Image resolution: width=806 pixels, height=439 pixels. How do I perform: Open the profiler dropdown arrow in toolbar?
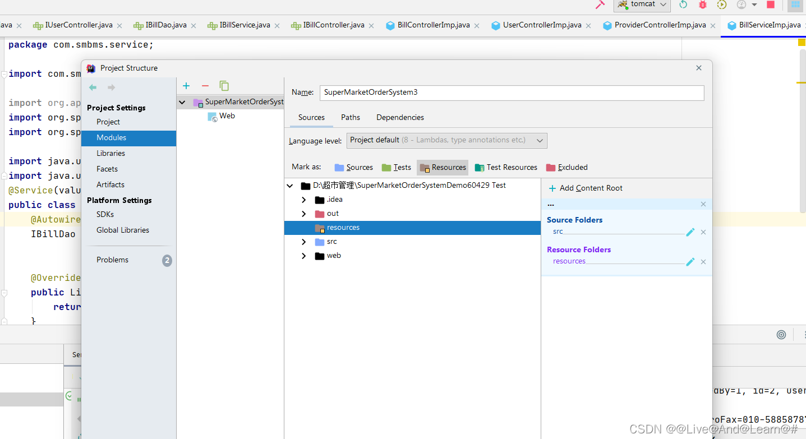point(754,4)
